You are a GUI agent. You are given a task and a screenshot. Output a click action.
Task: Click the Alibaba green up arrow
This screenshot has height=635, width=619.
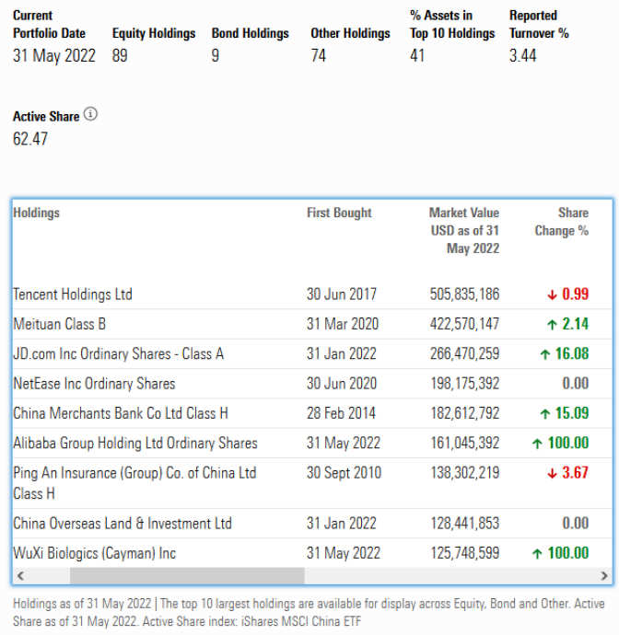tap(537, 444)
